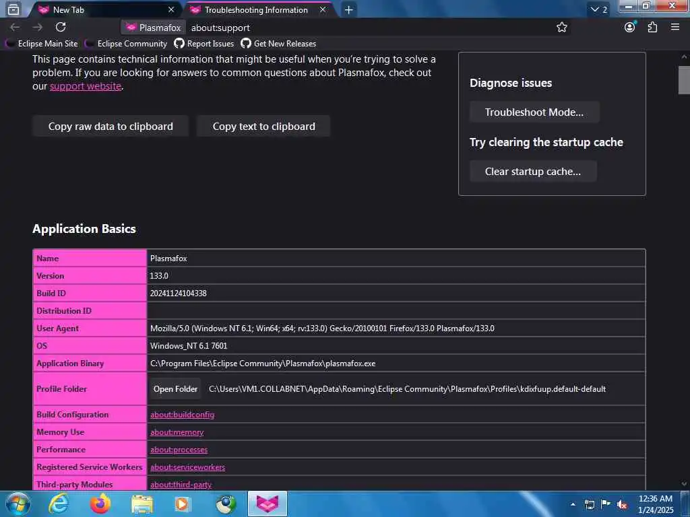Click the Clear startup cache button
This screenshot has width=690, height=517.
point(533,172)
